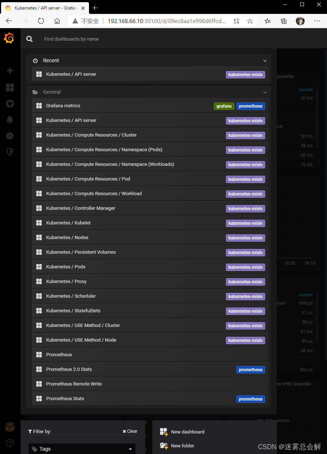The width and height of the screenshot is (327, 454).
Task: Filter by the green grafana tag
Action: point(224,106)
